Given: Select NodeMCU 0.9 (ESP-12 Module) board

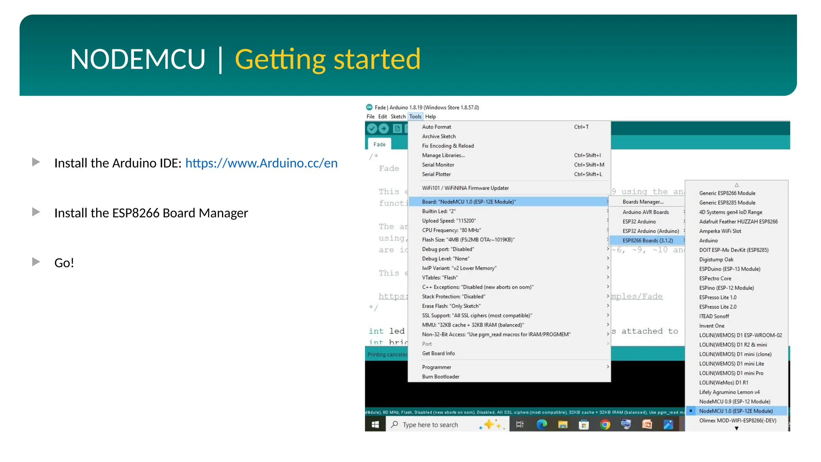Looking at the screenshot, I should tap(734, 401).
